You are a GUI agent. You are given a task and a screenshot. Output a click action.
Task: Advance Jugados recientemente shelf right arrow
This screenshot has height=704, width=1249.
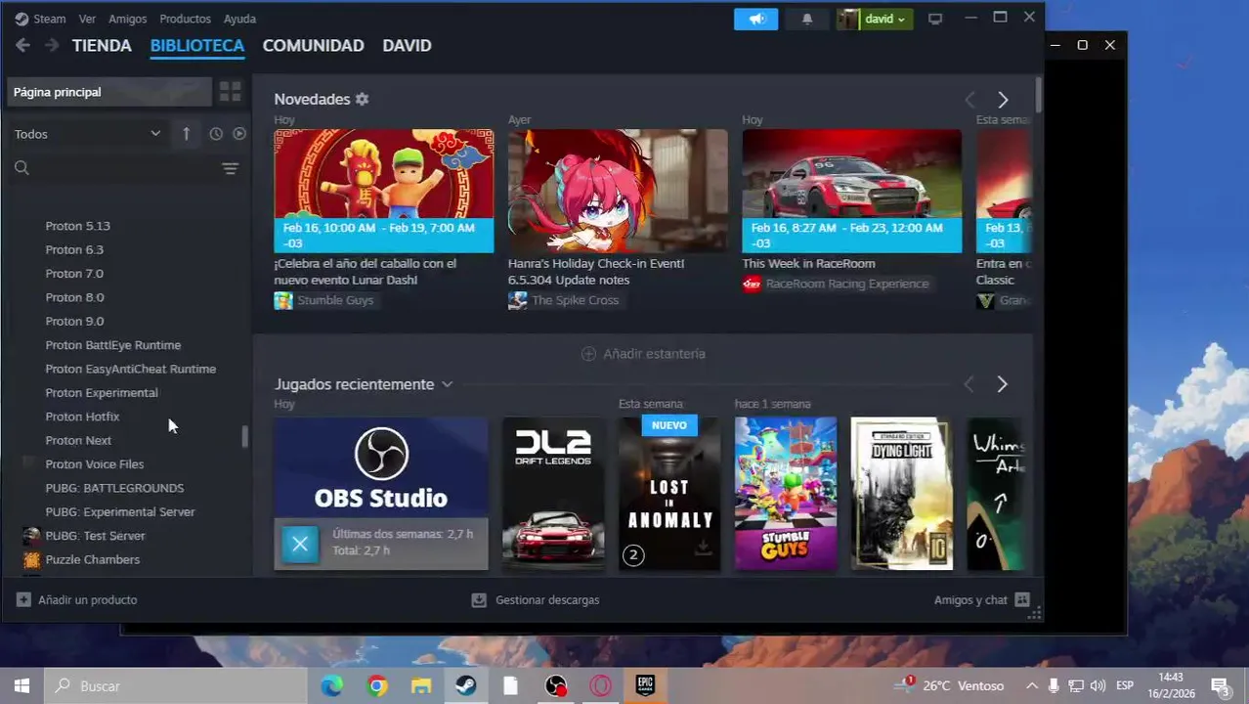[x=1002, y=384]
